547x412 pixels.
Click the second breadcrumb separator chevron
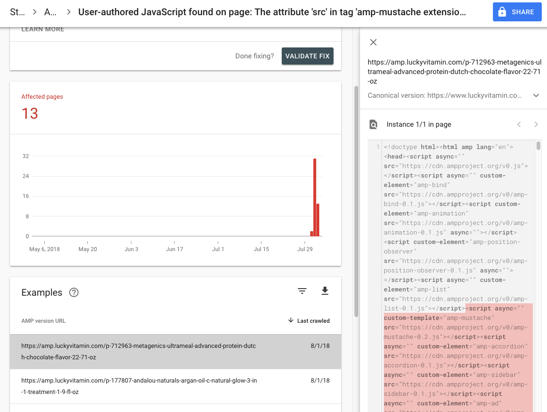[x=69, y=12]
